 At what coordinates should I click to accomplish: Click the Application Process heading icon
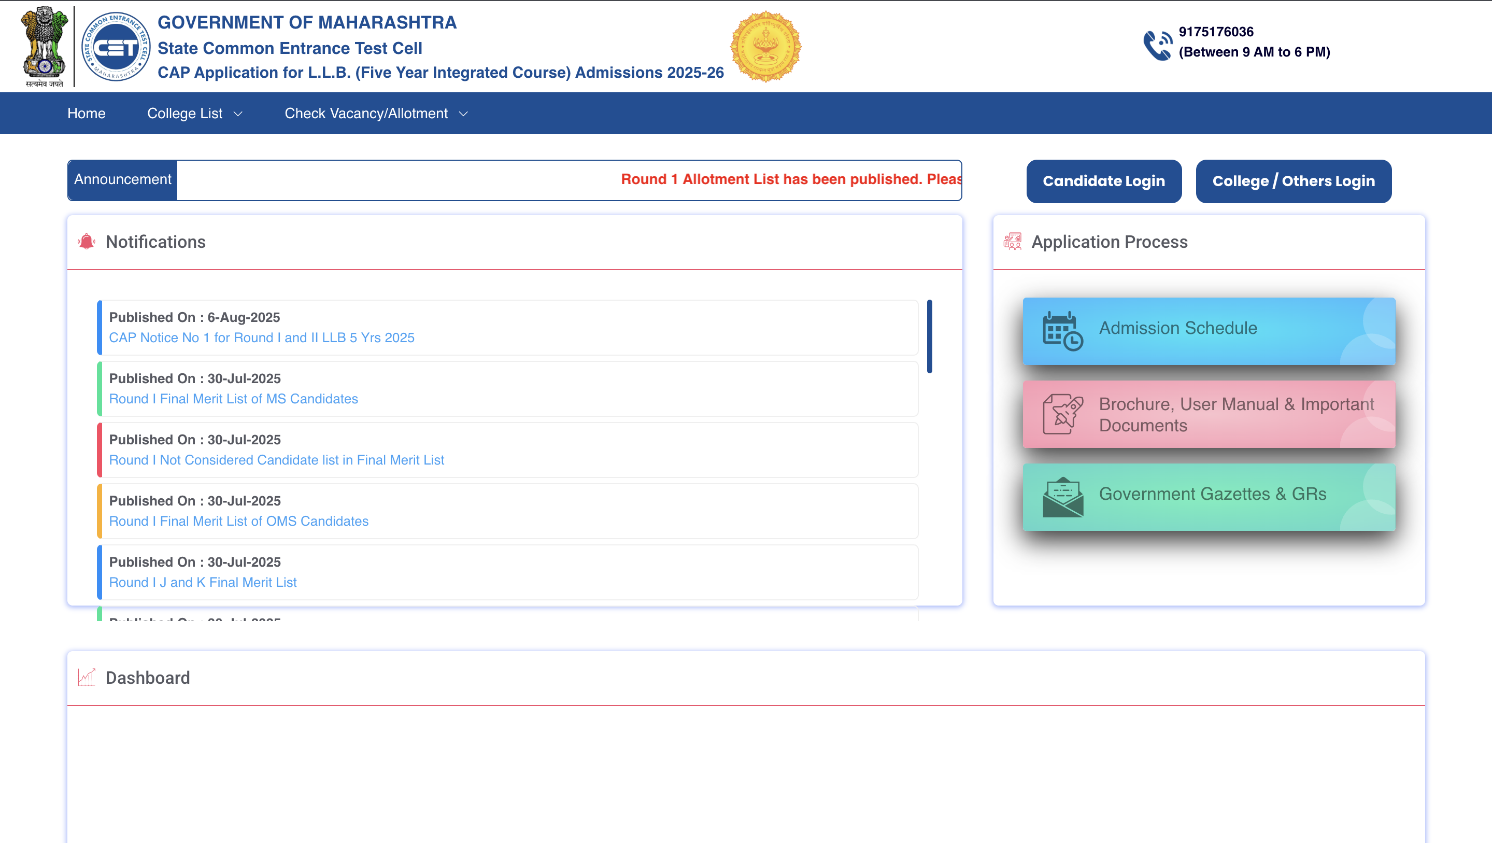click(x=1013, y=241)
